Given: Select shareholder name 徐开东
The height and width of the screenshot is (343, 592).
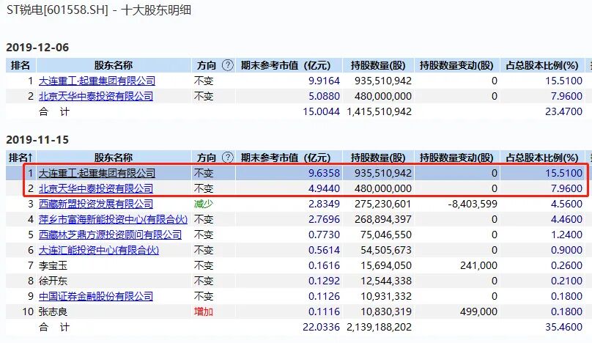Looking at the screenshot, I should (53, 281).
